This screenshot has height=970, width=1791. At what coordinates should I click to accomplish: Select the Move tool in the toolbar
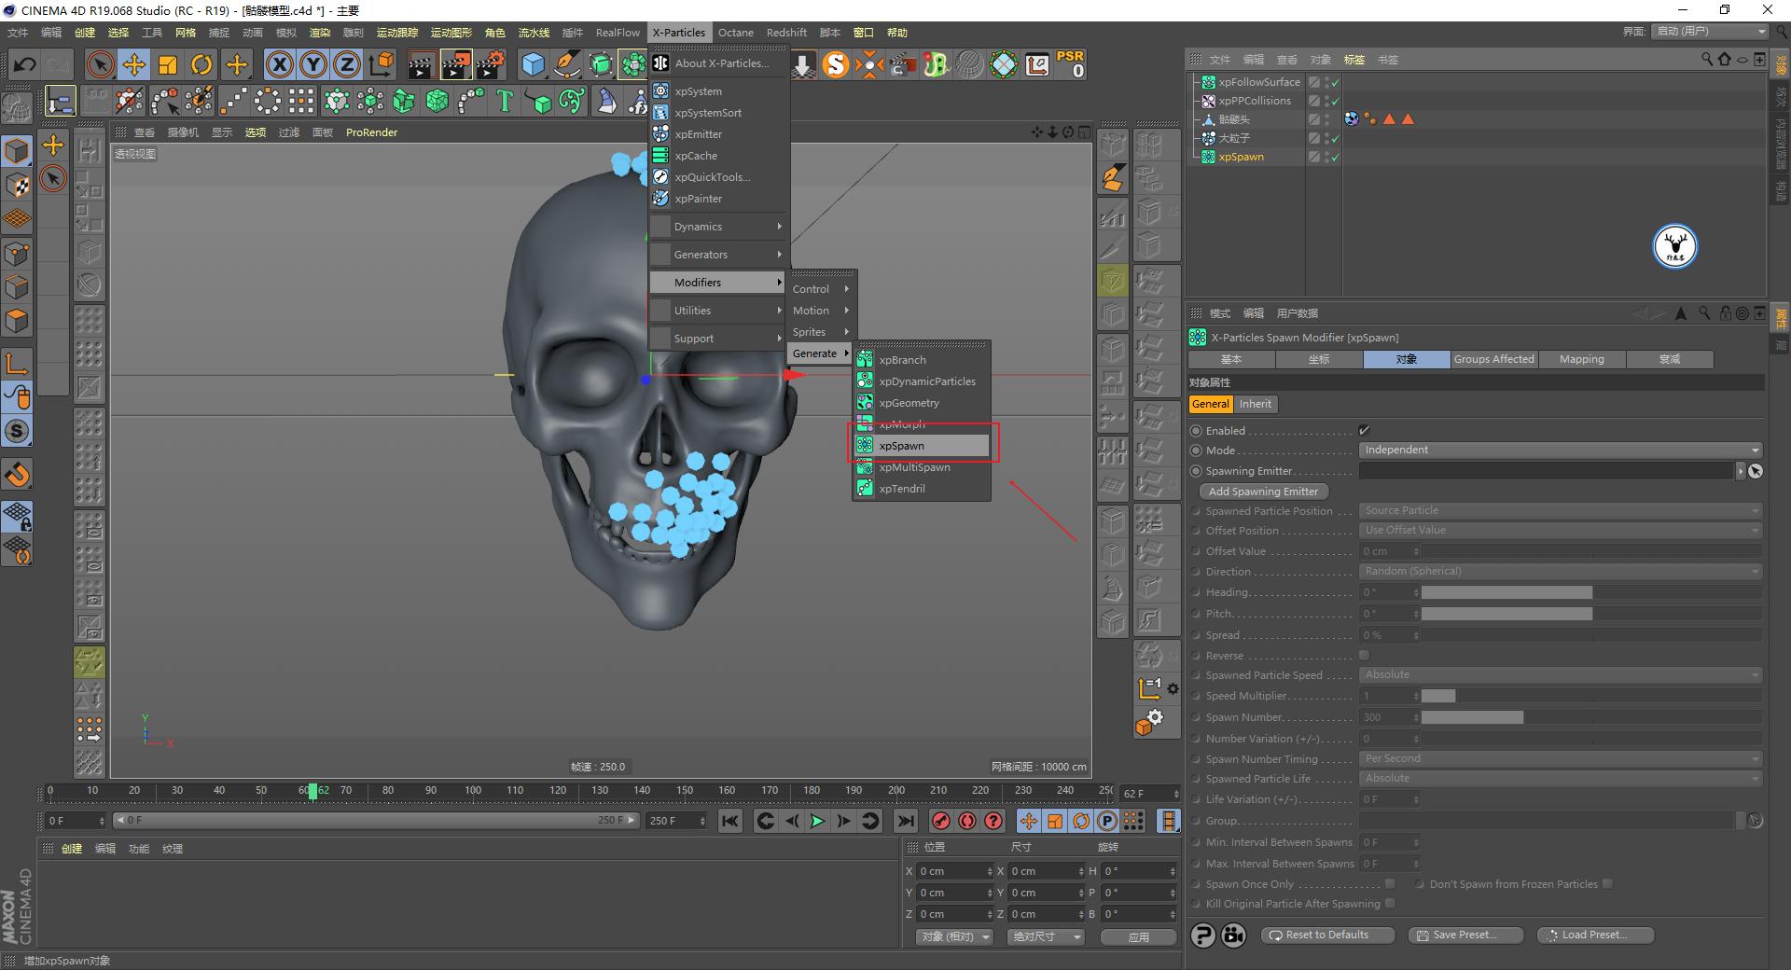click(134, 64)
